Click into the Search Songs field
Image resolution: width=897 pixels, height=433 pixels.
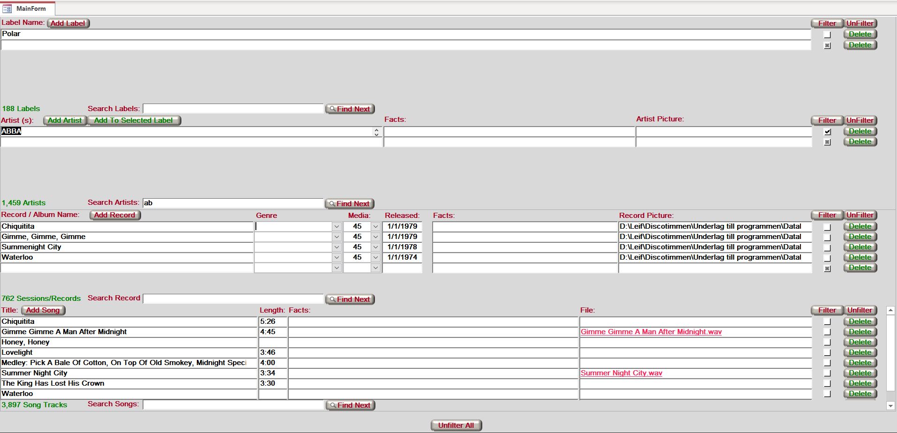tap(233, 405)
